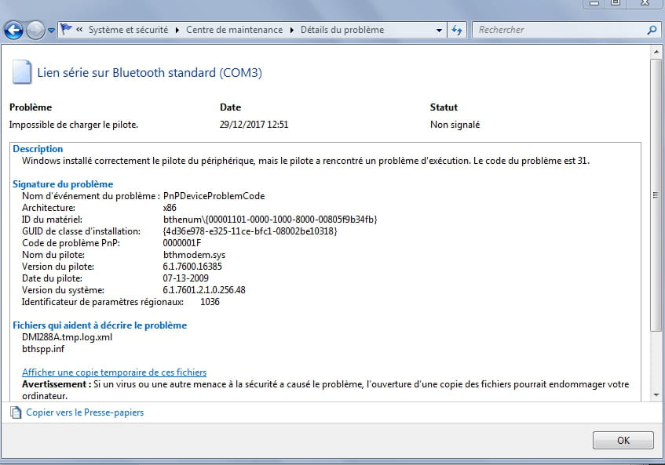
Task: Click the clipboard copy icon
Action: click(x=16, y=412)
